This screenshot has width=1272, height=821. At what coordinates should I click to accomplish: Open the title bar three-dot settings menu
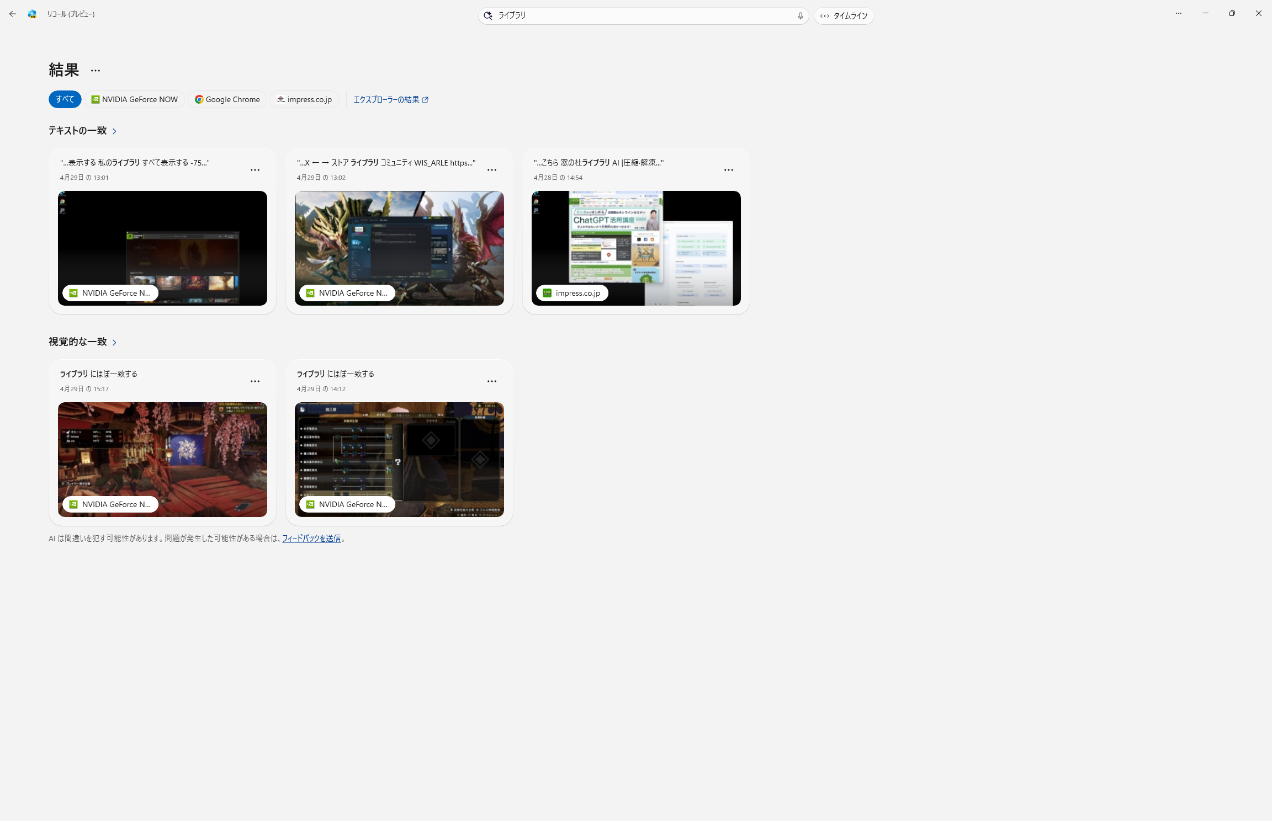(x=1179, y=13)
